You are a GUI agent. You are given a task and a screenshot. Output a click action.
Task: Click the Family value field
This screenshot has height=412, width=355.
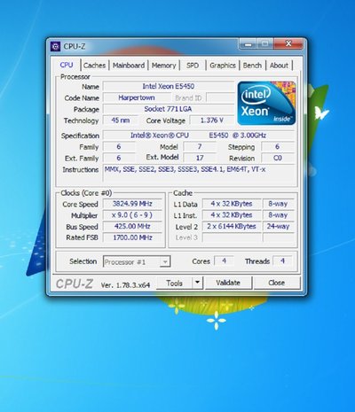point(119,146)
